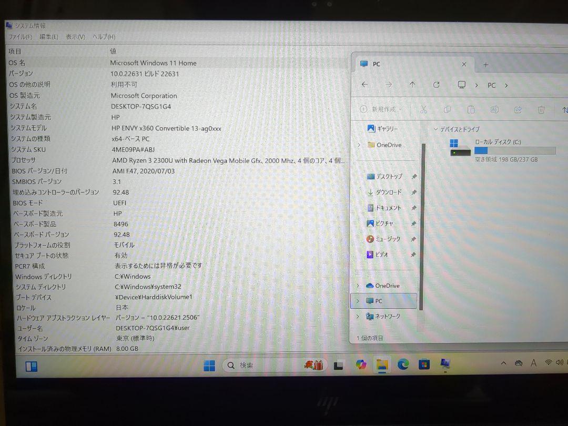Collapse the デバイスとドライブ group
568x426 pixels.
click(x=436, y=129)
